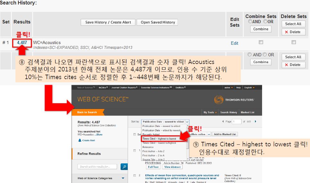Click Add to Marked List button
310x183 pixels.
[225, 134]
